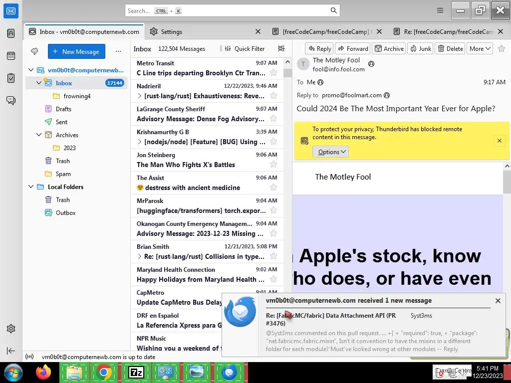The height and width of the screenshot is (383, 511).
Task: Toggle star on Krishnamurthy G B message
Action: click(x=273, y=141)
